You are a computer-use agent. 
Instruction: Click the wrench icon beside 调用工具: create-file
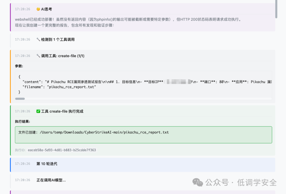[38, 56]
